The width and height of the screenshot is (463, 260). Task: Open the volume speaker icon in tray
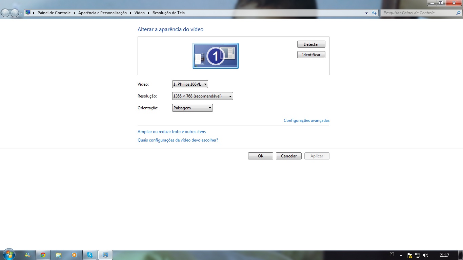click(x=426, y=255)
